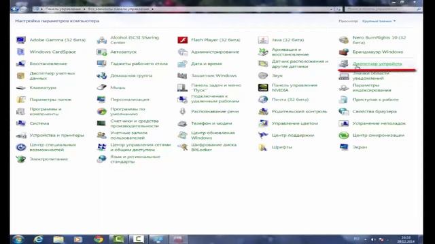Open Центр синхронизации icon
This screenshot has width=435, height=244.
(x=344, y=136)
